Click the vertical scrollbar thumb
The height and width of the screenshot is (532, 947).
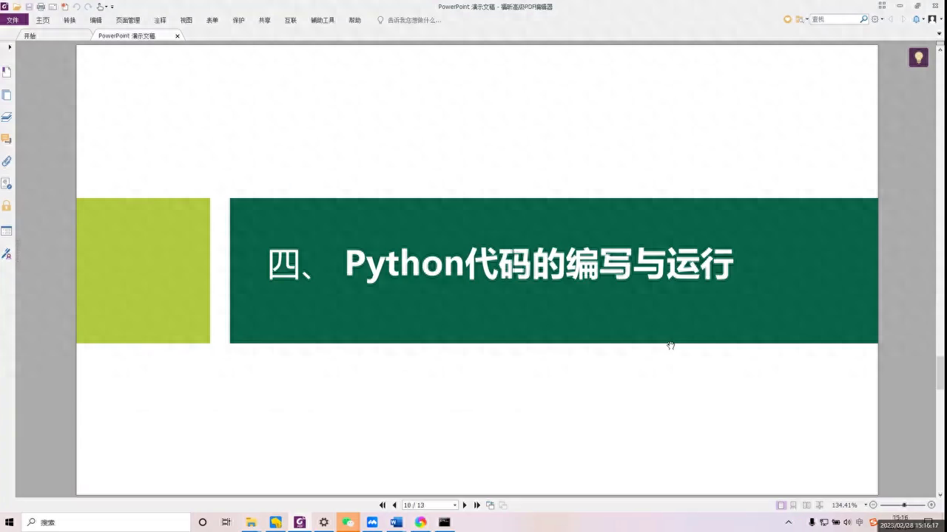[x=941, y=372]
